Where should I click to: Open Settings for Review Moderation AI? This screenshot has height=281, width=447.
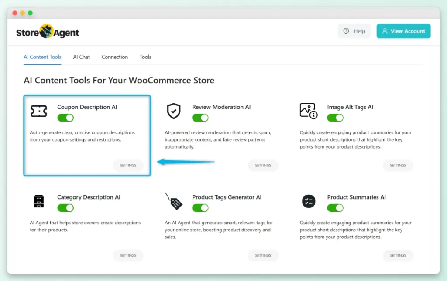[263, 165]
